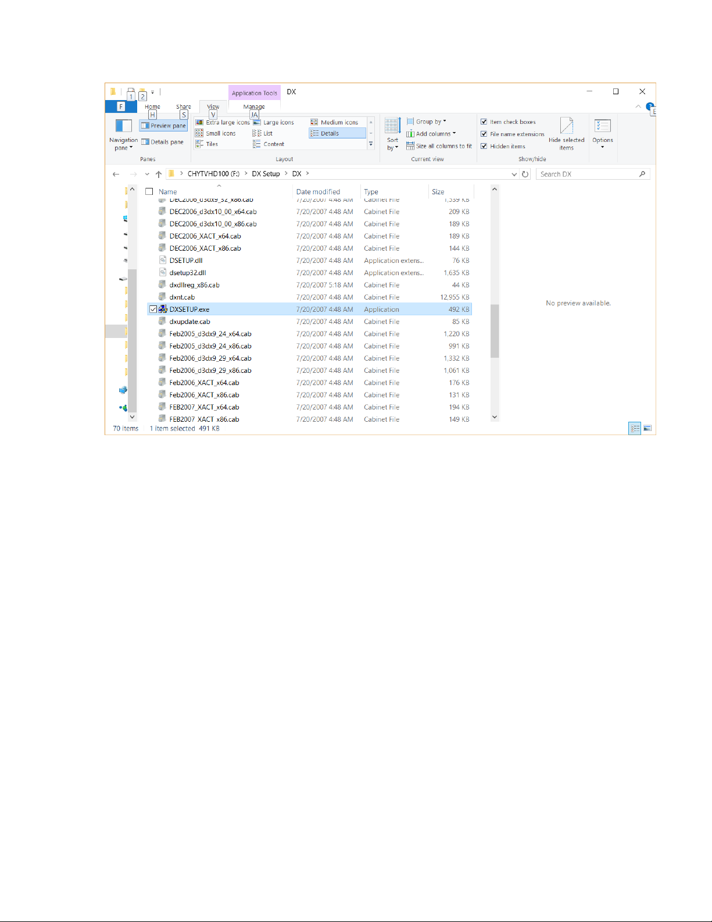Image resolution: width=712 pixels, height=922 pixels.
Task: Switch to the Share ribbon tab
Action: point(184,106)
